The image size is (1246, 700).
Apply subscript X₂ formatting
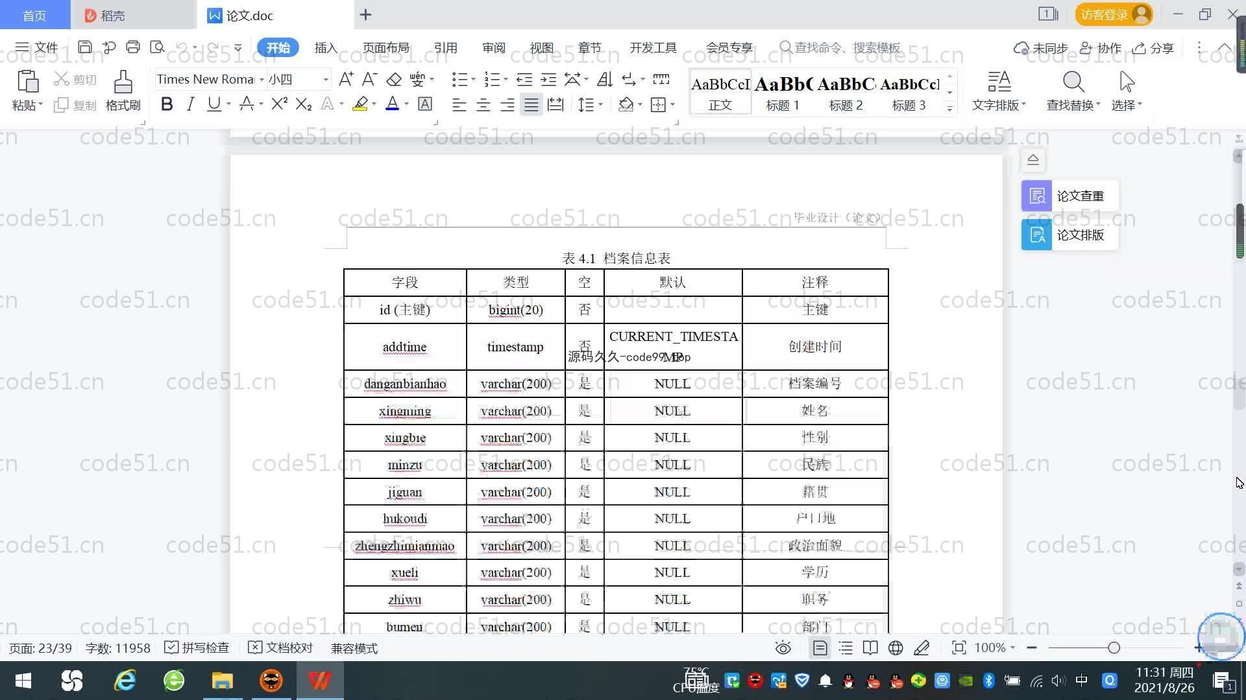304,104
